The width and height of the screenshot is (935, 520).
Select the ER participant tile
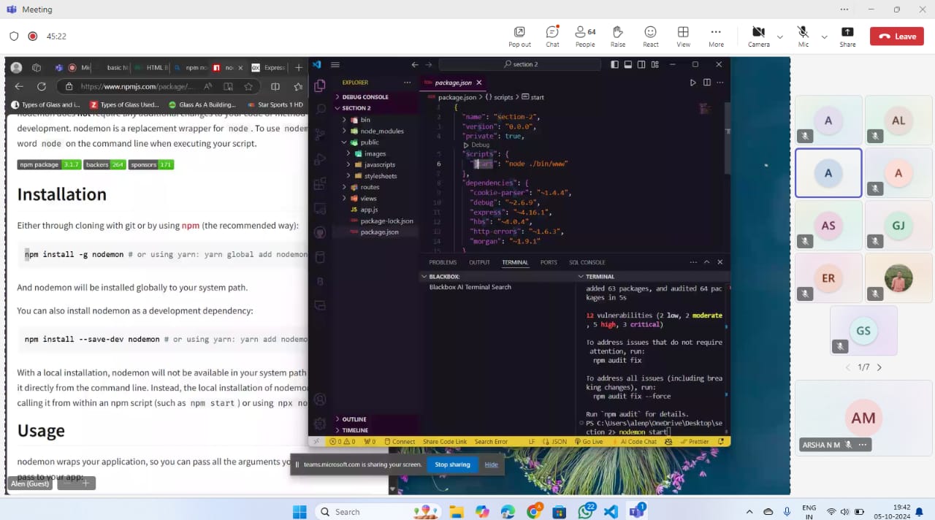pyautogui.click(x=828, y=278)
